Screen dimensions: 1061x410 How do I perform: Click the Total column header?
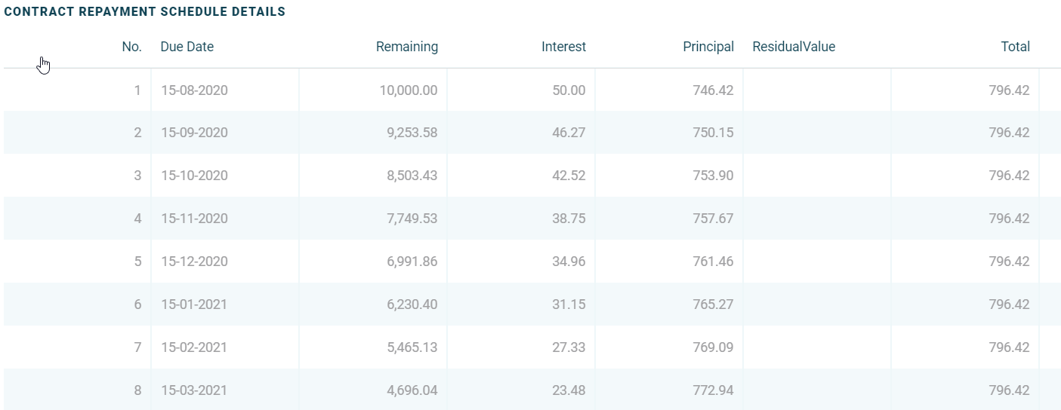point(1015,47)
